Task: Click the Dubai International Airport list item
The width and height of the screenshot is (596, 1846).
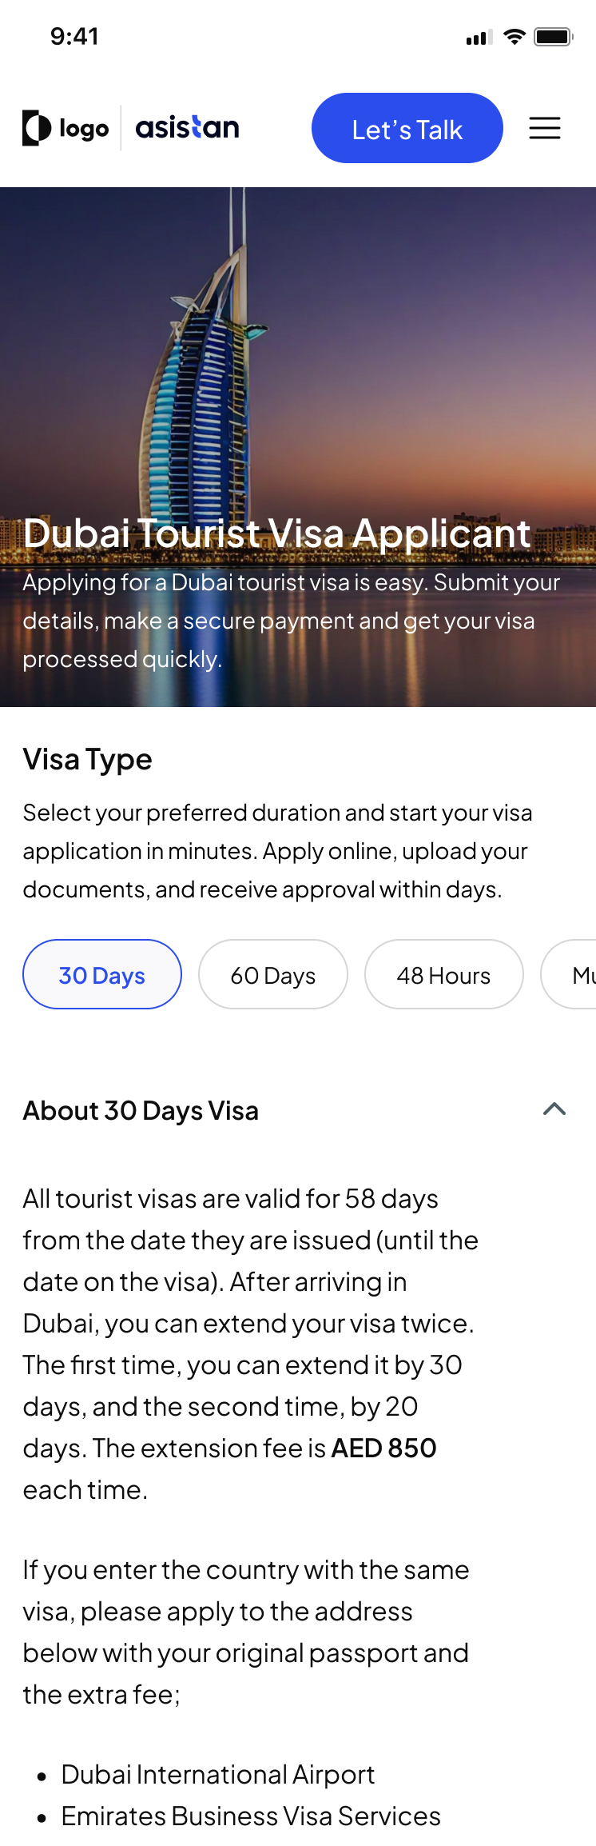Action: point(217,1775)
